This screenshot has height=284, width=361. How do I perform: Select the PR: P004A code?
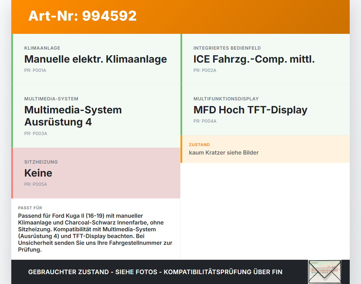tap(205, 121)
